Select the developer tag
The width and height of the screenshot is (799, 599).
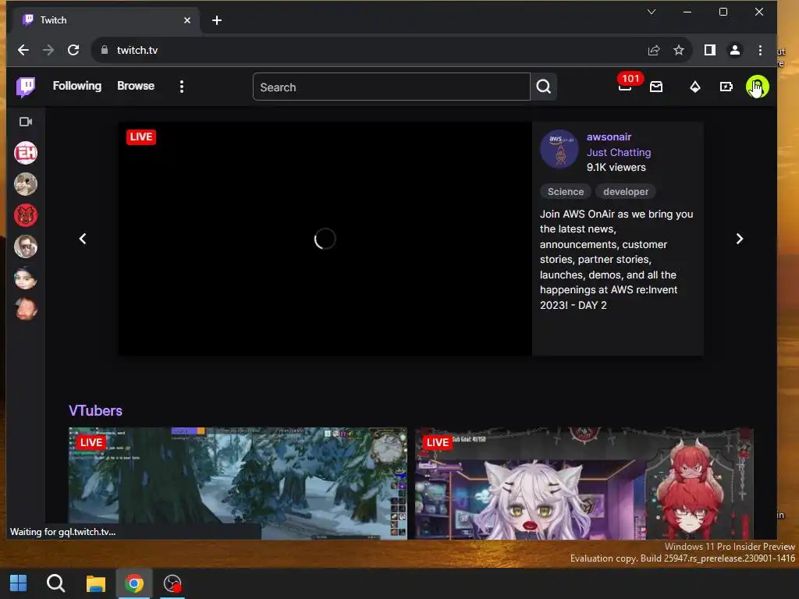pyautogui.click(x=626, y=192)
